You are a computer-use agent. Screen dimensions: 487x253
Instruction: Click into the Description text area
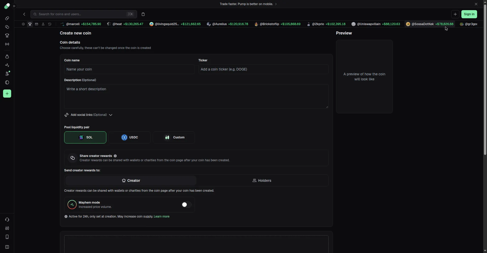(x=196, y=96)
